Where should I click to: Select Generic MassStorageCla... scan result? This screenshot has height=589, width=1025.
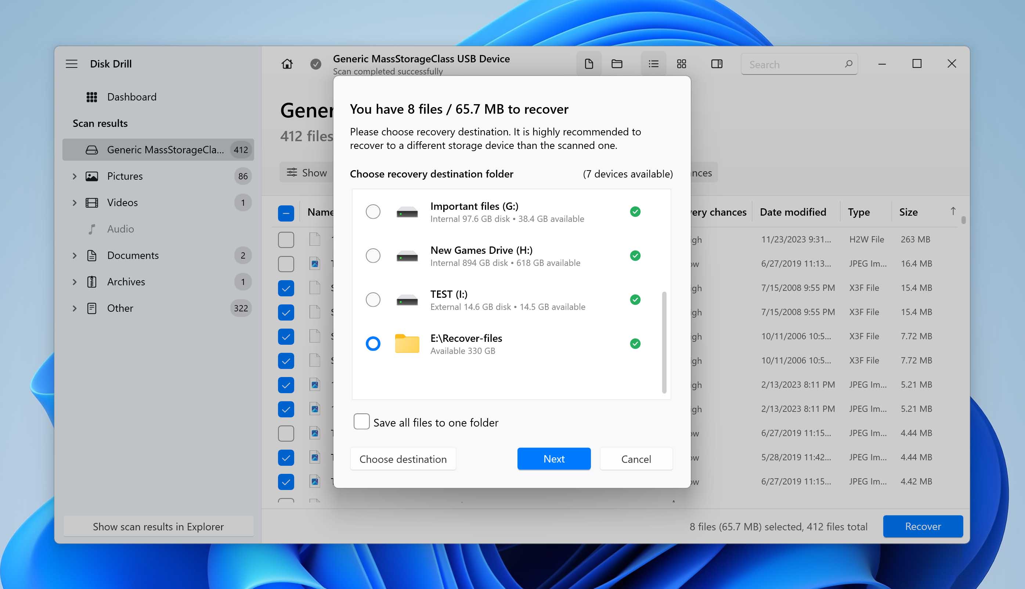[x=158, y=150]
